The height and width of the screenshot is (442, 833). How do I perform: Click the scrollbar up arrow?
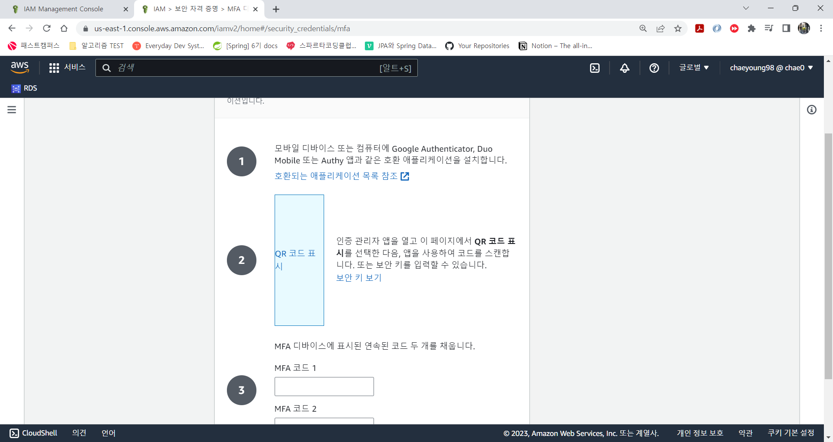(x=828, y=61)
